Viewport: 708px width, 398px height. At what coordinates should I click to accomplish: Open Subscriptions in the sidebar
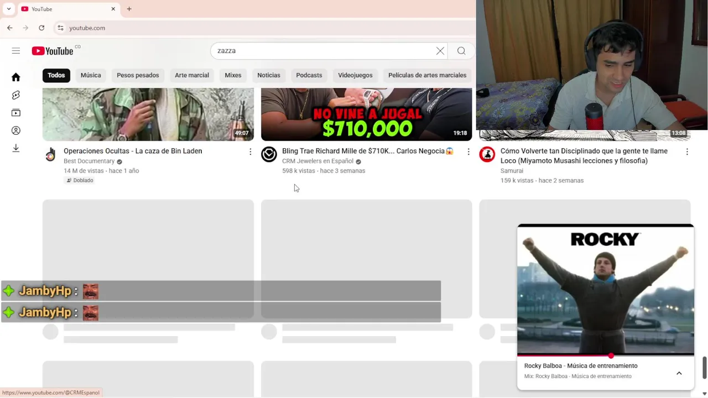point(16,113)
